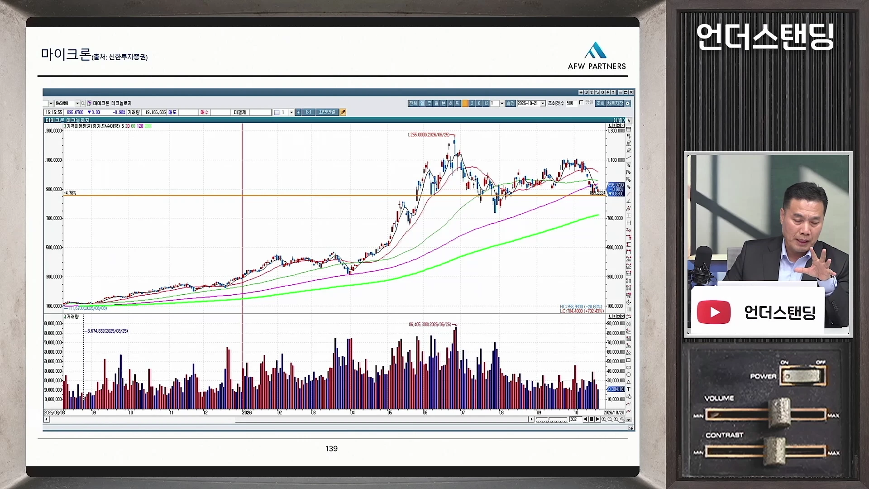Click the stock search magnifier icon
Viewport: 869px width, 489px height.
[83, 103]
